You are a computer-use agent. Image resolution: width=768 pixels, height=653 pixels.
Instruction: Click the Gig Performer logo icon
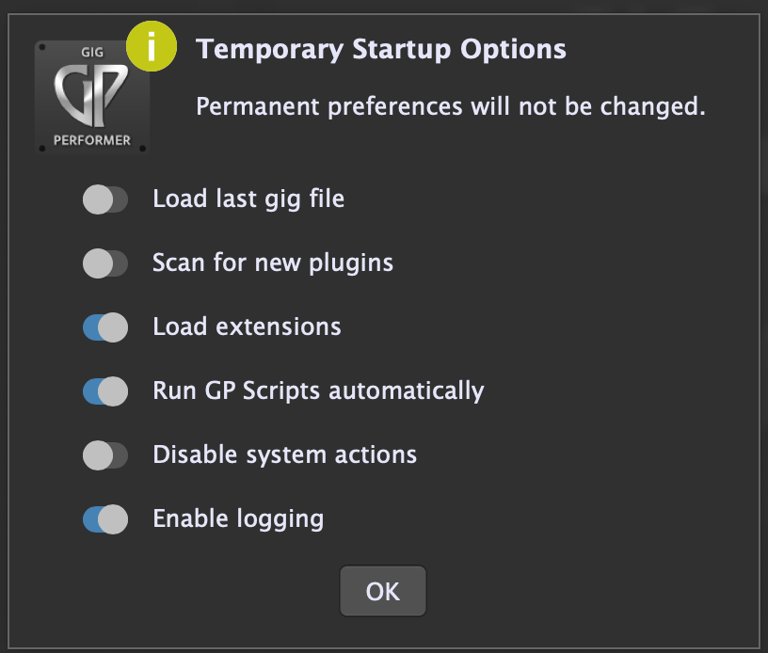91,99
